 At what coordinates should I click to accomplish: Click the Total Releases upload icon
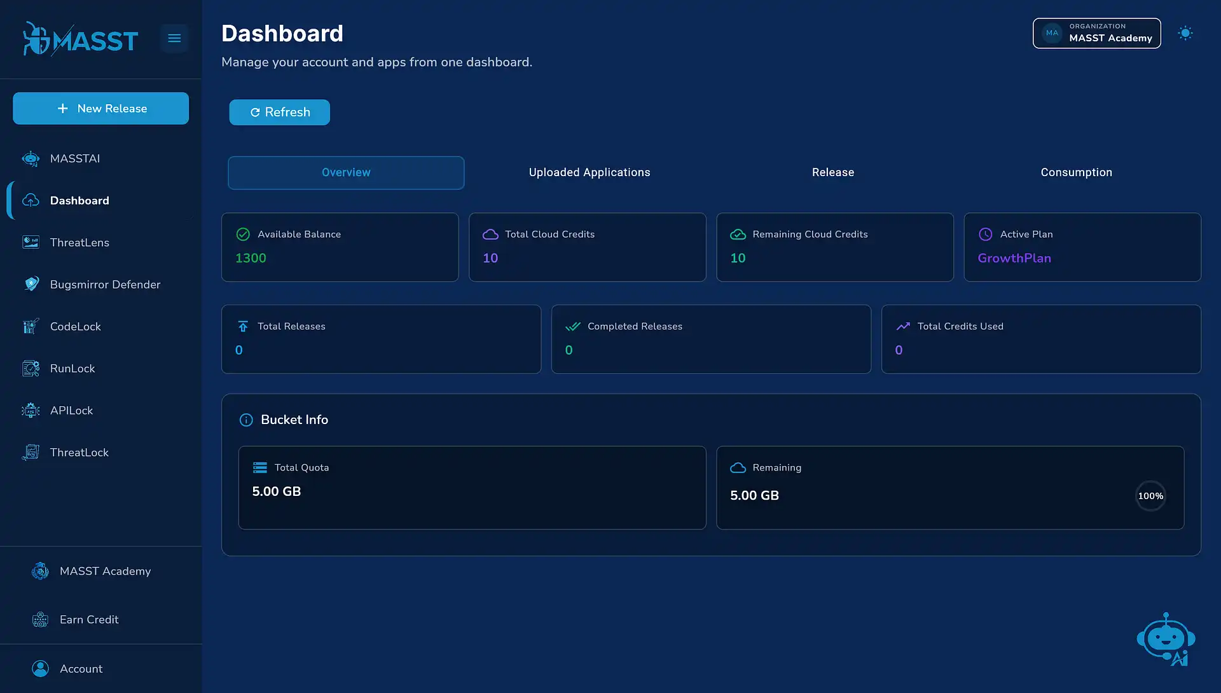(243, 326)
